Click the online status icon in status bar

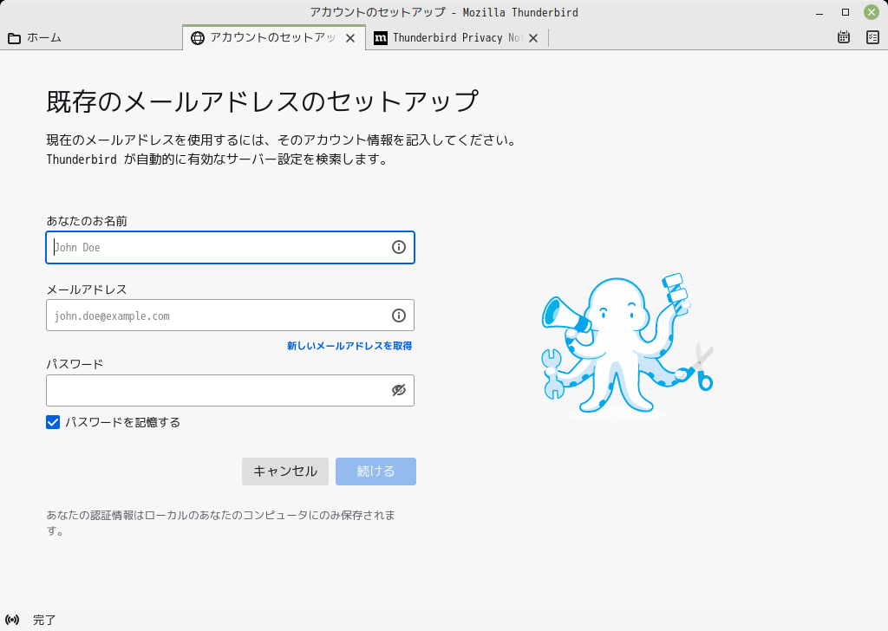(12, 620)
